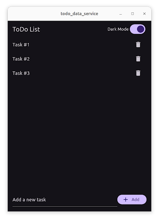Click the empty area below Task #3
Viewport: 159px width, 220px height.
coord(79,134)
